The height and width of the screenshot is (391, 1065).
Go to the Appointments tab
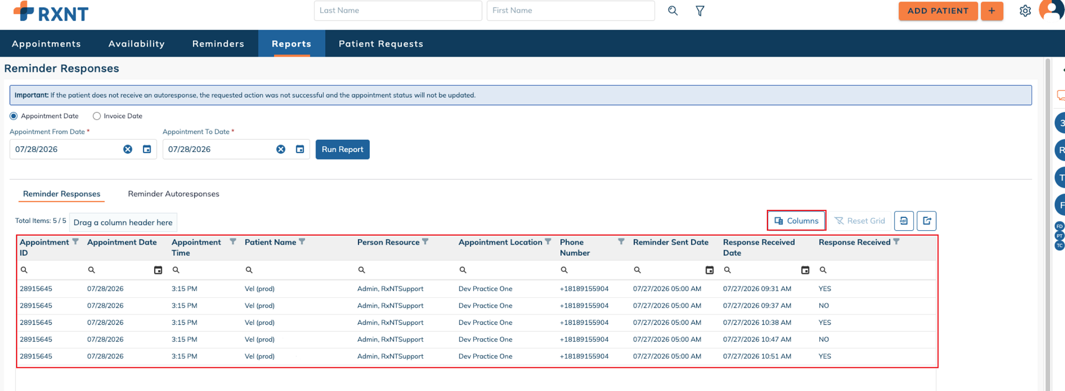46,44
